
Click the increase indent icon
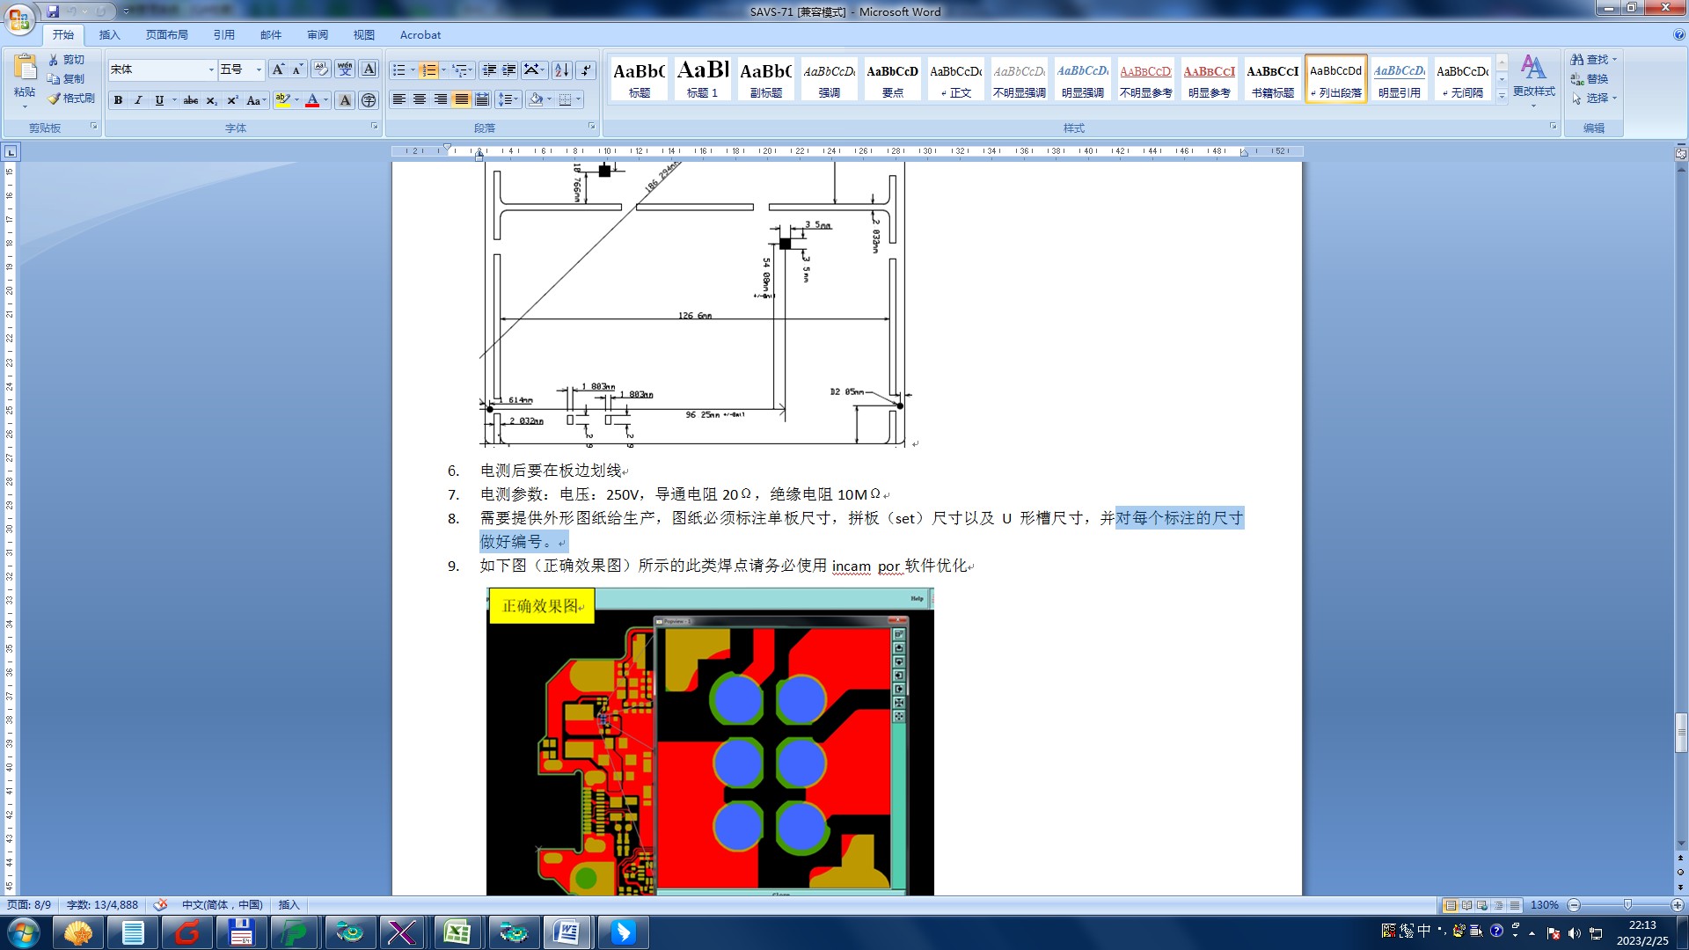(x=509, y=70)
